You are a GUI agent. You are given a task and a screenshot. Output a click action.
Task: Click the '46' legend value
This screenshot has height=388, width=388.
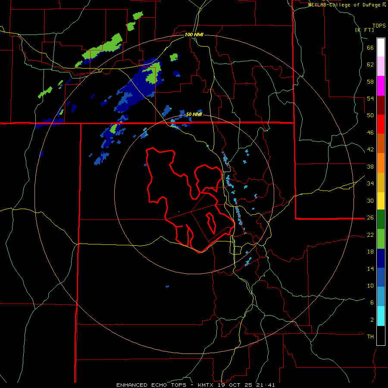click(370, 133)
